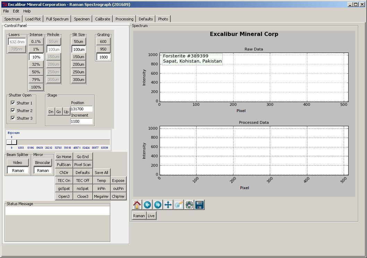Switch to the Load Plot tab
Viewport: 367px width, 258px height.
(x=33, y=19)
